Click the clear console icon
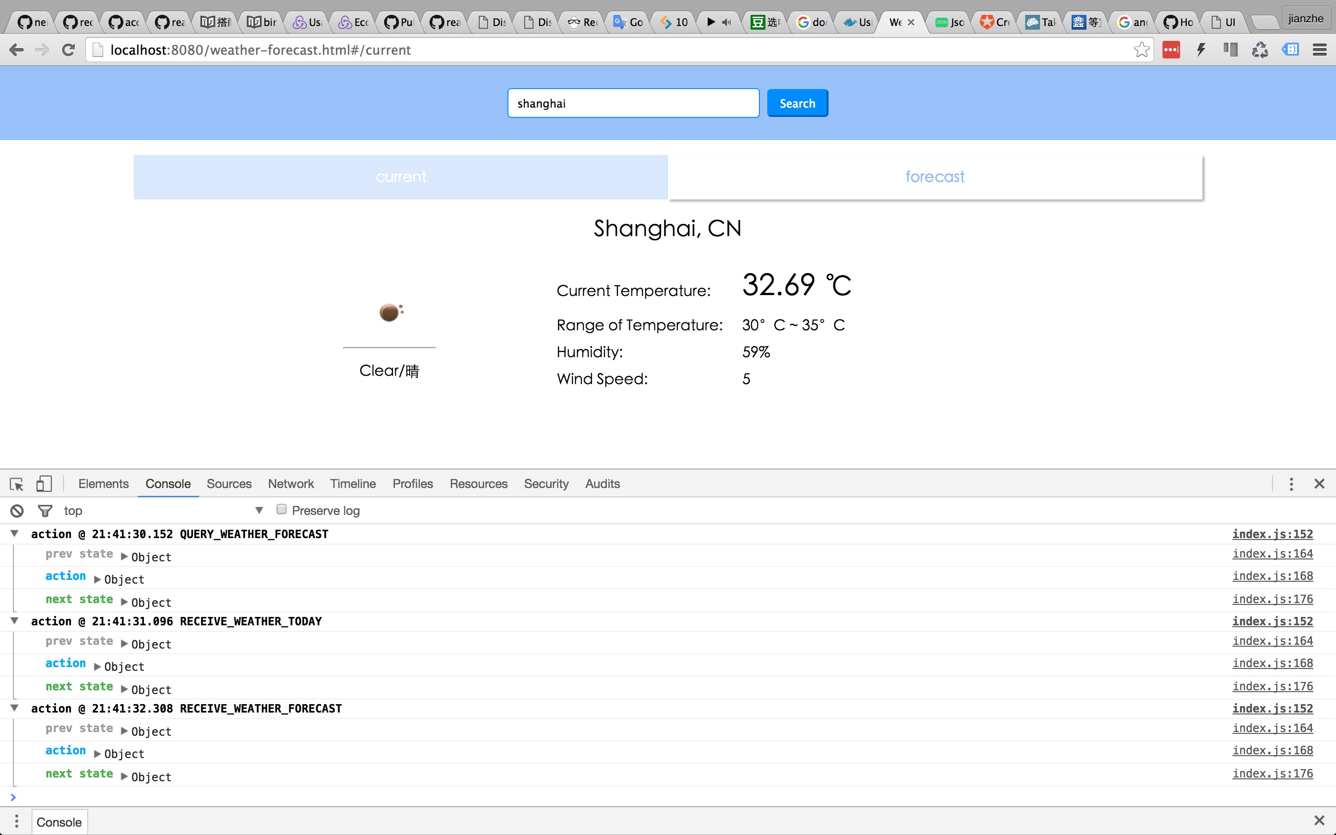This screenshot has height=835, width=1336. coord(17,510)
